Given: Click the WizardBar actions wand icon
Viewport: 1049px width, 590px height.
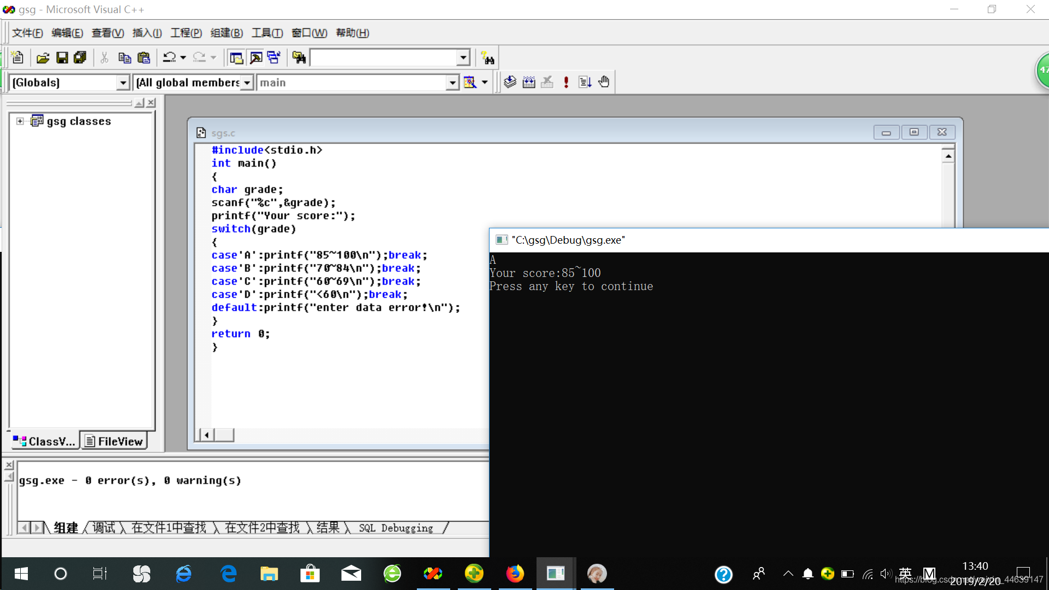Looking at the screenshot, I should click(x=470, y=82).
